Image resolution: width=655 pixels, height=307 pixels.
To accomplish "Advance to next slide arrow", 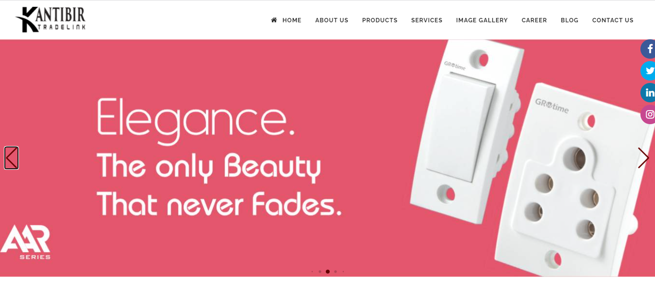I will [643, 158].
